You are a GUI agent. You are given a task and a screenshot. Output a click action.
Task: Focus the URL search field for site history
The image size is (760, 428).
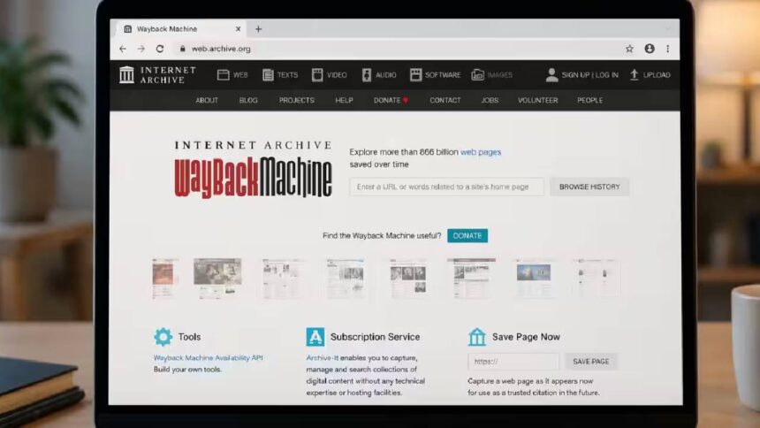tap(446, 187)
